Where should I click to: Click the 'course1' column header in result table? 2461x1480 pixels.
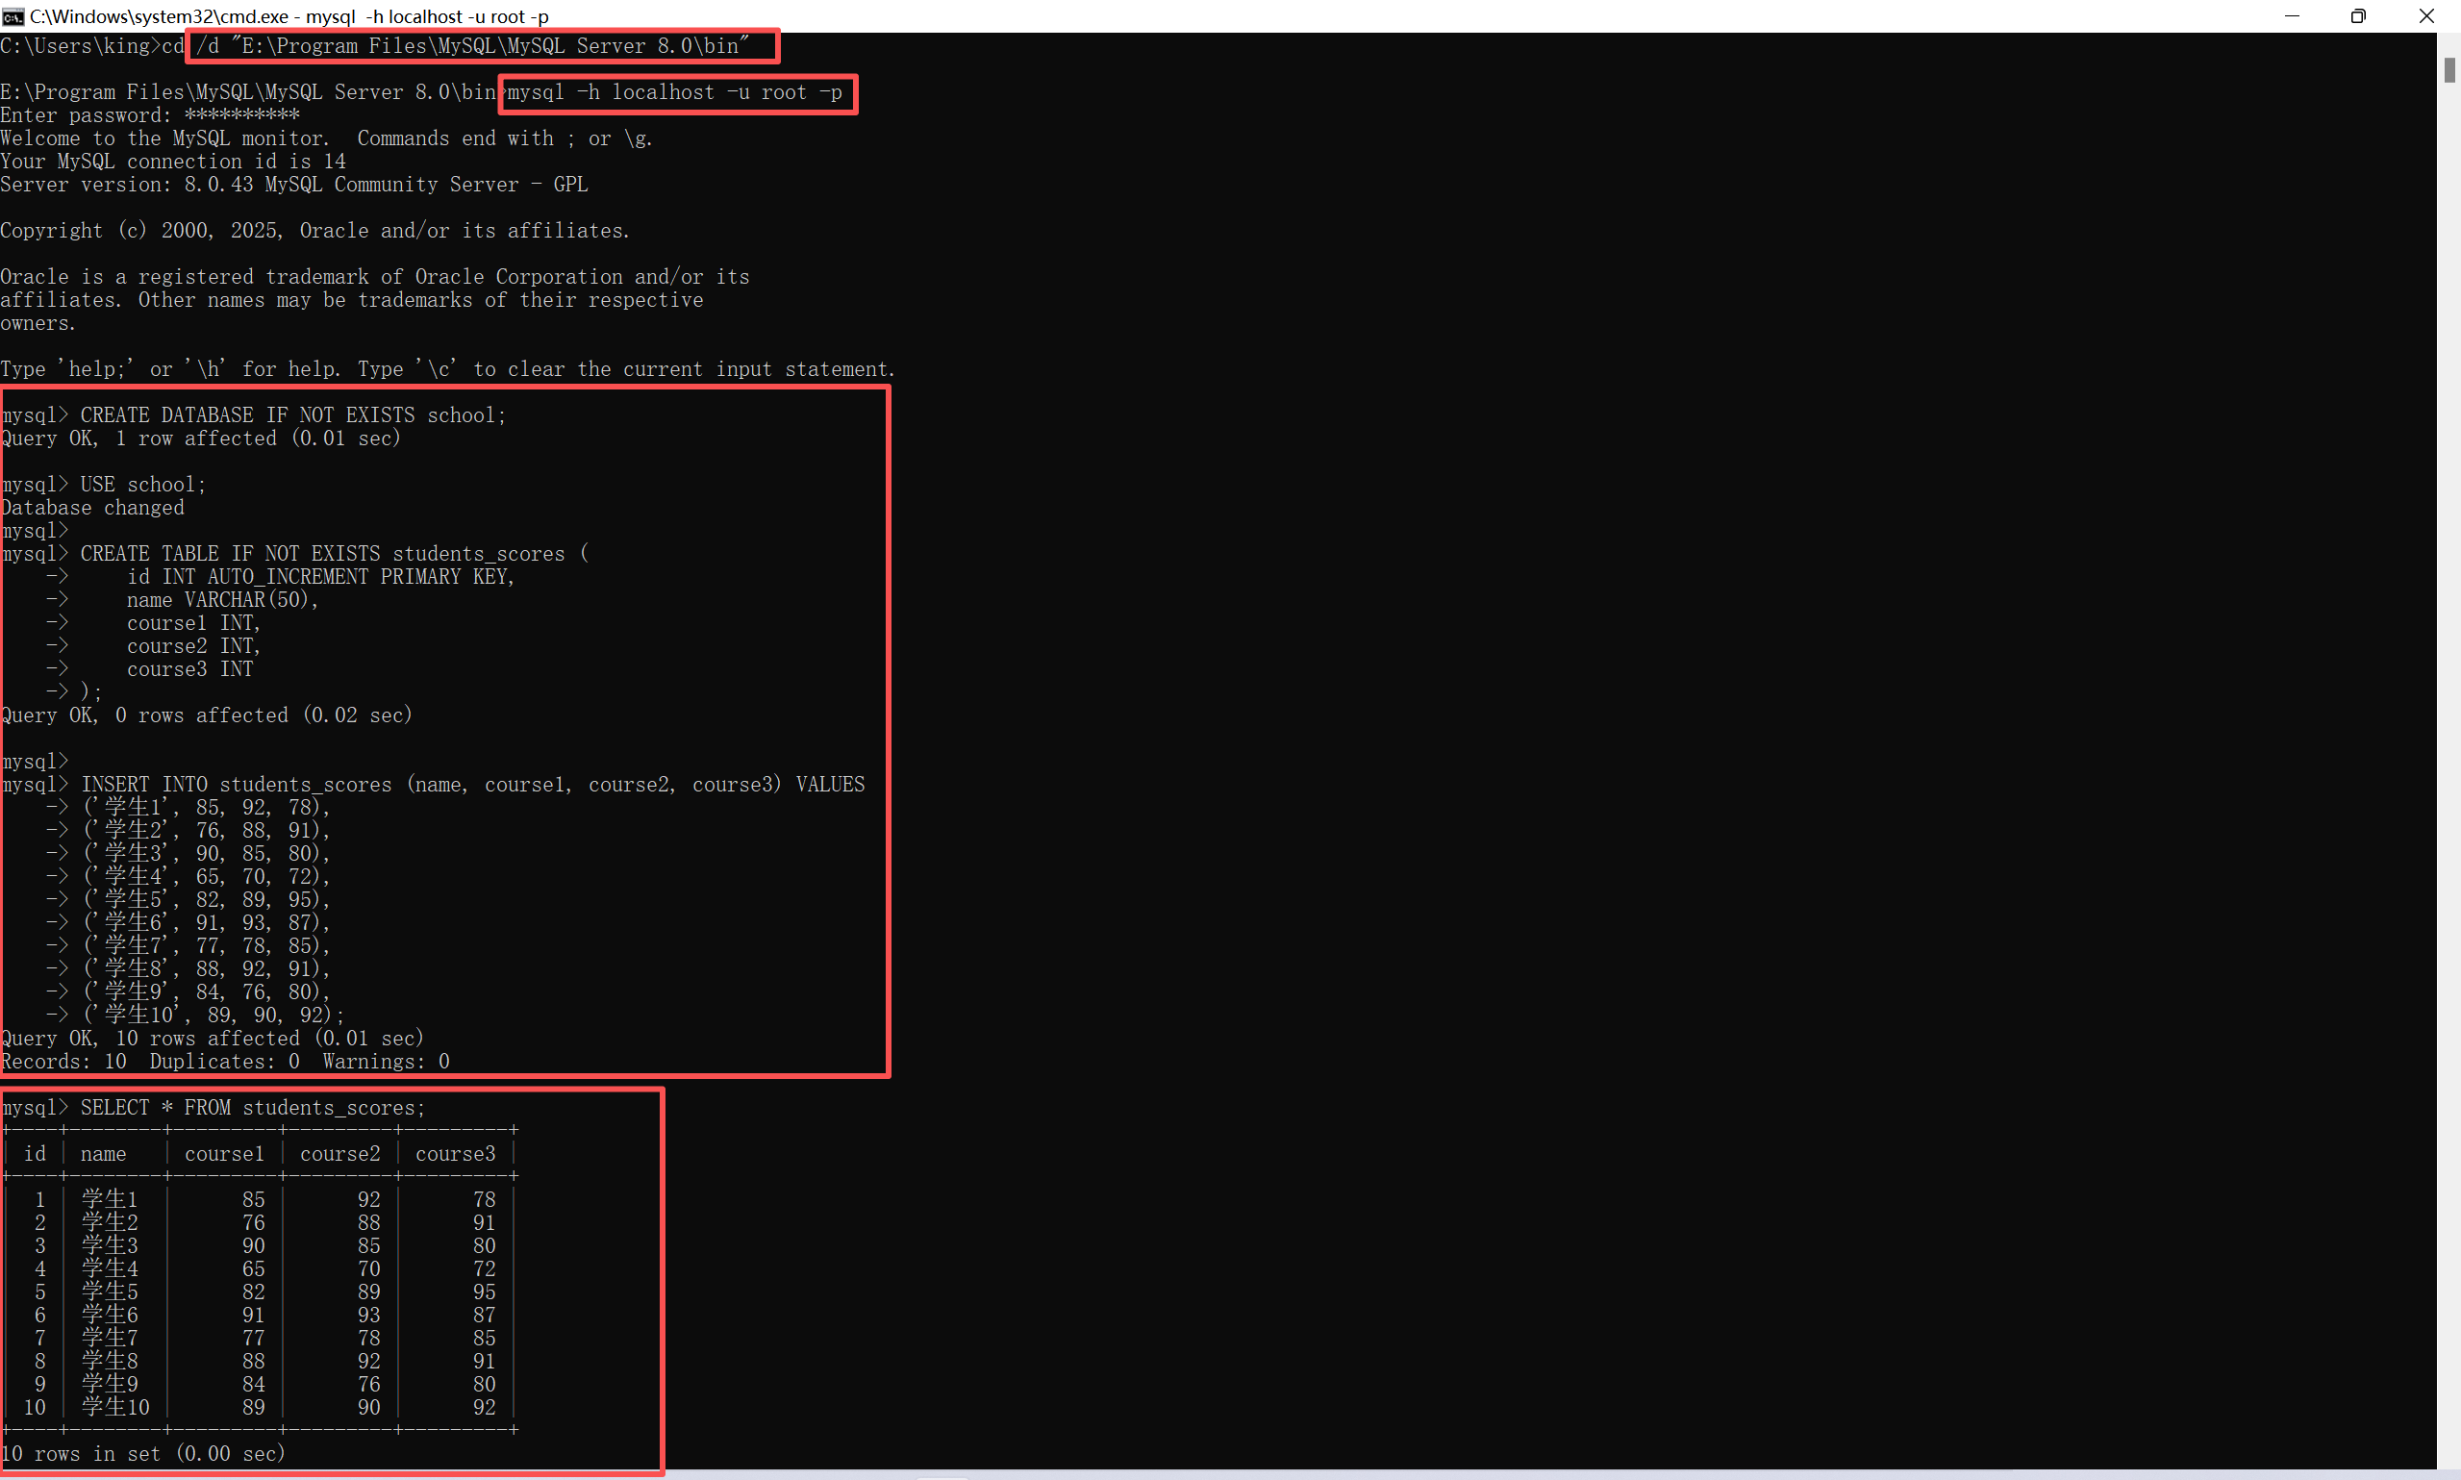coord(224,1154)
